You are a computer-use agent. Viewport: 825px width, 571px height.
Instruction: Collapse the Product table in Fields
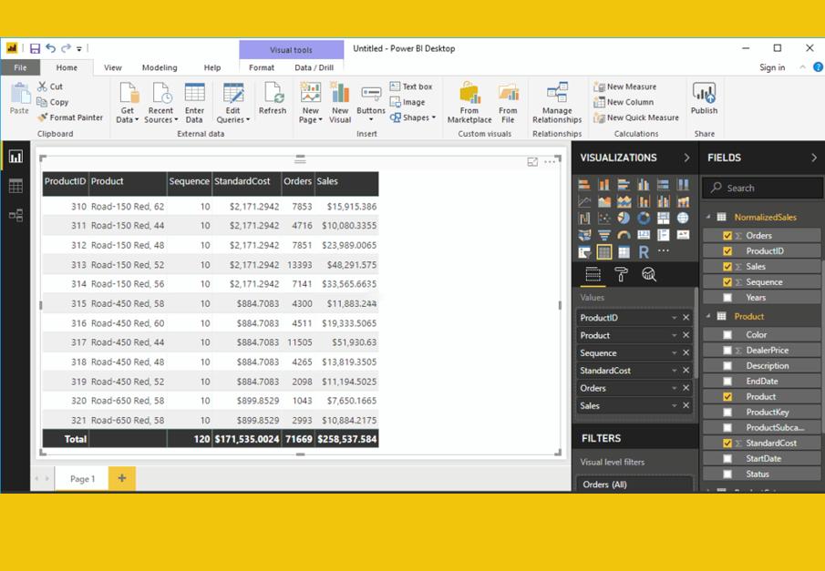click(708, 316)
